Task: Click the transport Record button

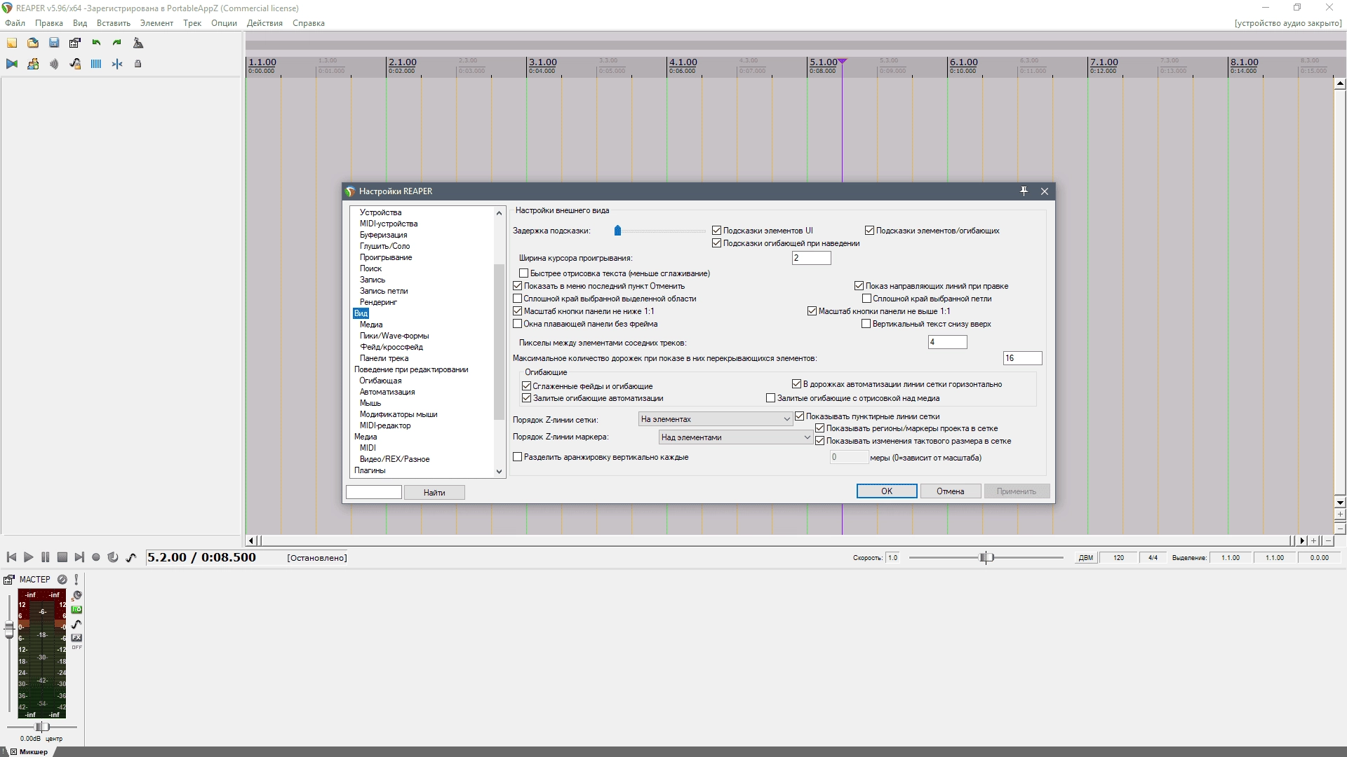Action: click(x=96, y=557)
